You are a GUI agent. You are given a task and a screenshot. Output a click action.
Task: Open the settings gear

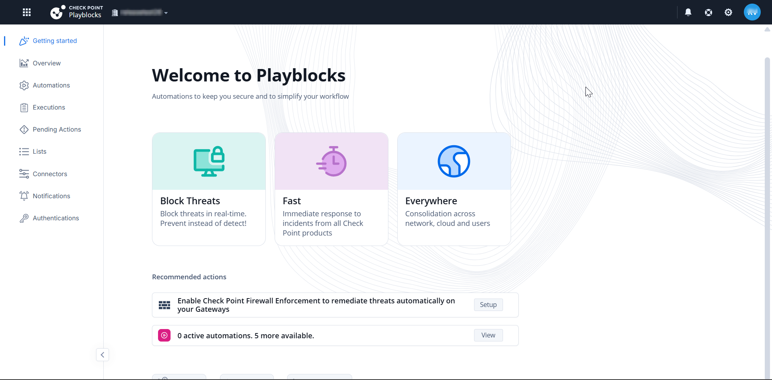729,12
